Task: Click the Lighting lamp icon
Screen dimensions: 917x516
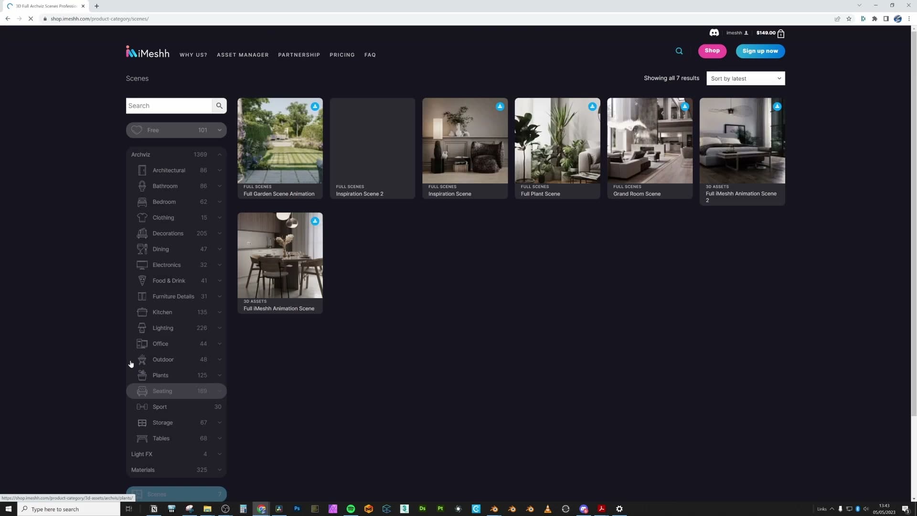Action: pyautogui.click(x=142, y=328)
